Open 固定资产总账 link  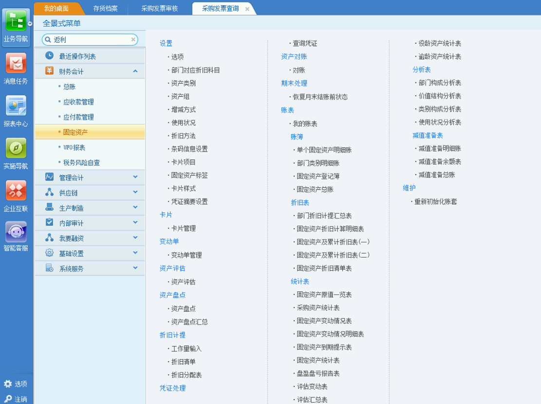[x=315, y=190]
